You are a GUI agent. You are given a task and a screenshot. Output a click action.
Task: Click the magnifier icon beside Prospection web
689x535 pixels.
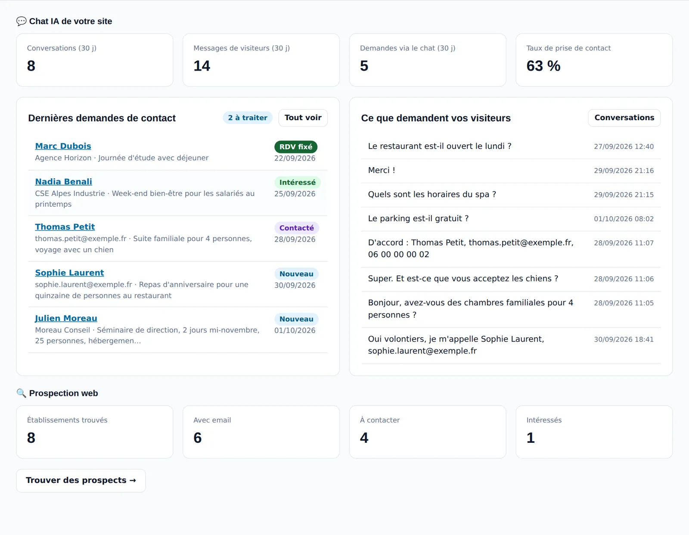[22, 393]
